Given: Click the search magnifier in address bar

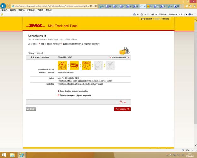Looking at the screenshot, I should [91, 6].
